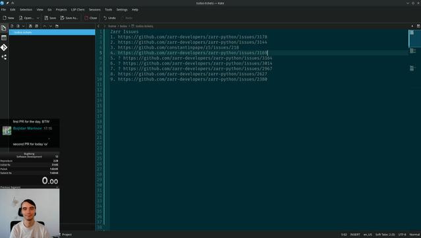Click first new-document icon in Documents panel toolbar

(x=12, y=26)
